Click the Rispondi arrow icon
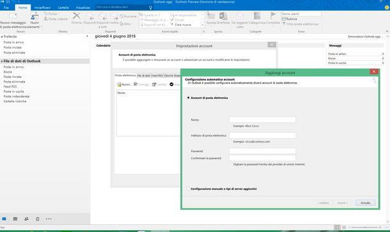The height and width of the screenshot is (232, 390). click(90, 17)
